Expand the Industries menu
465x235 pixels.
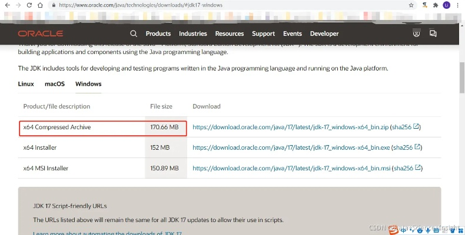click(192, 34)
